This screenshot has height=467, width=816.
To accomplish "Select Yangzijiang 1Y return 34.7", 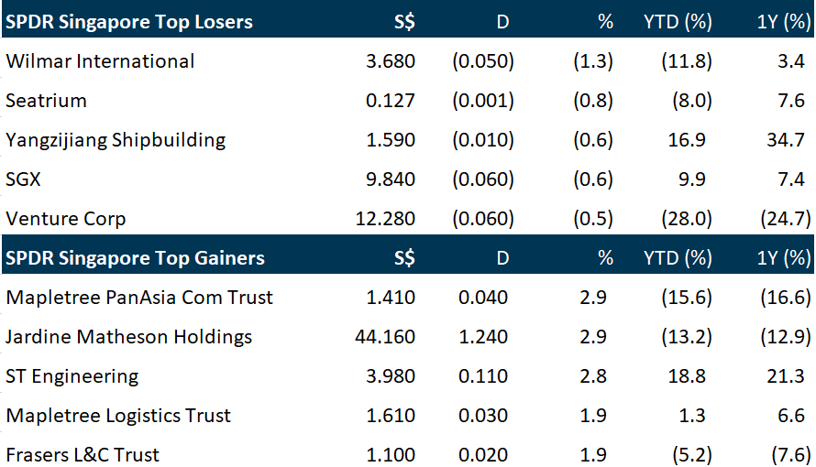I will (x=788, y=140).
